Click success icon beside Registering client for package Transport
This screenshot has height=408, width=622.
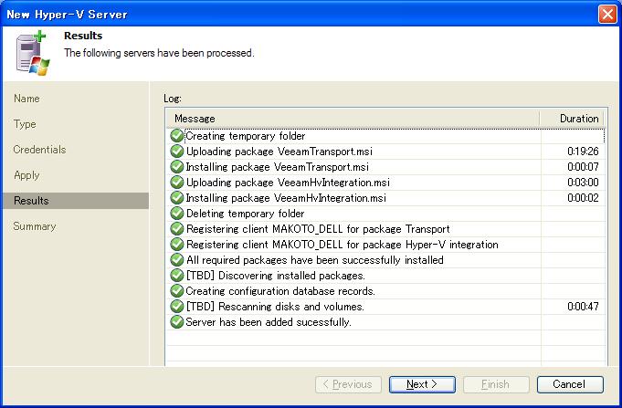(176, 229)
